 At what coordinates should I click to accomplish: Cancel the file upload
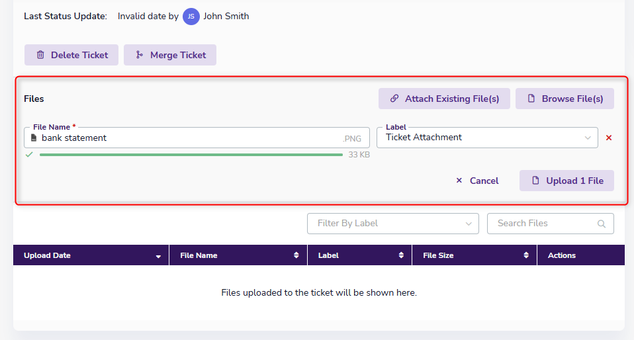point(477,181)
